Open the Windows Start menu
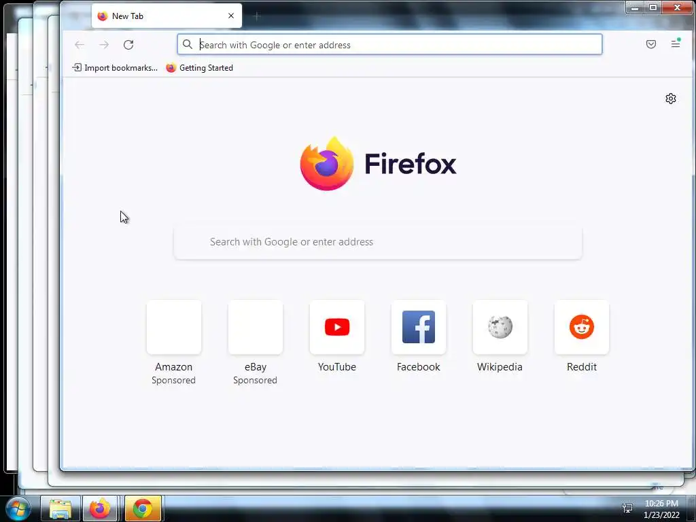Image resolution: width=696 pixels, height=522 pixels. point(18,508)
